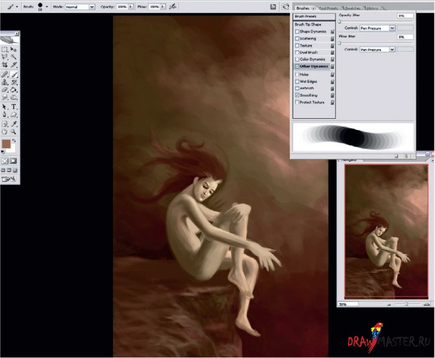Viewport: 435px width, 358px height.
Task: Enable Protect Texture checkbox
Action: (x=297, y=102)
